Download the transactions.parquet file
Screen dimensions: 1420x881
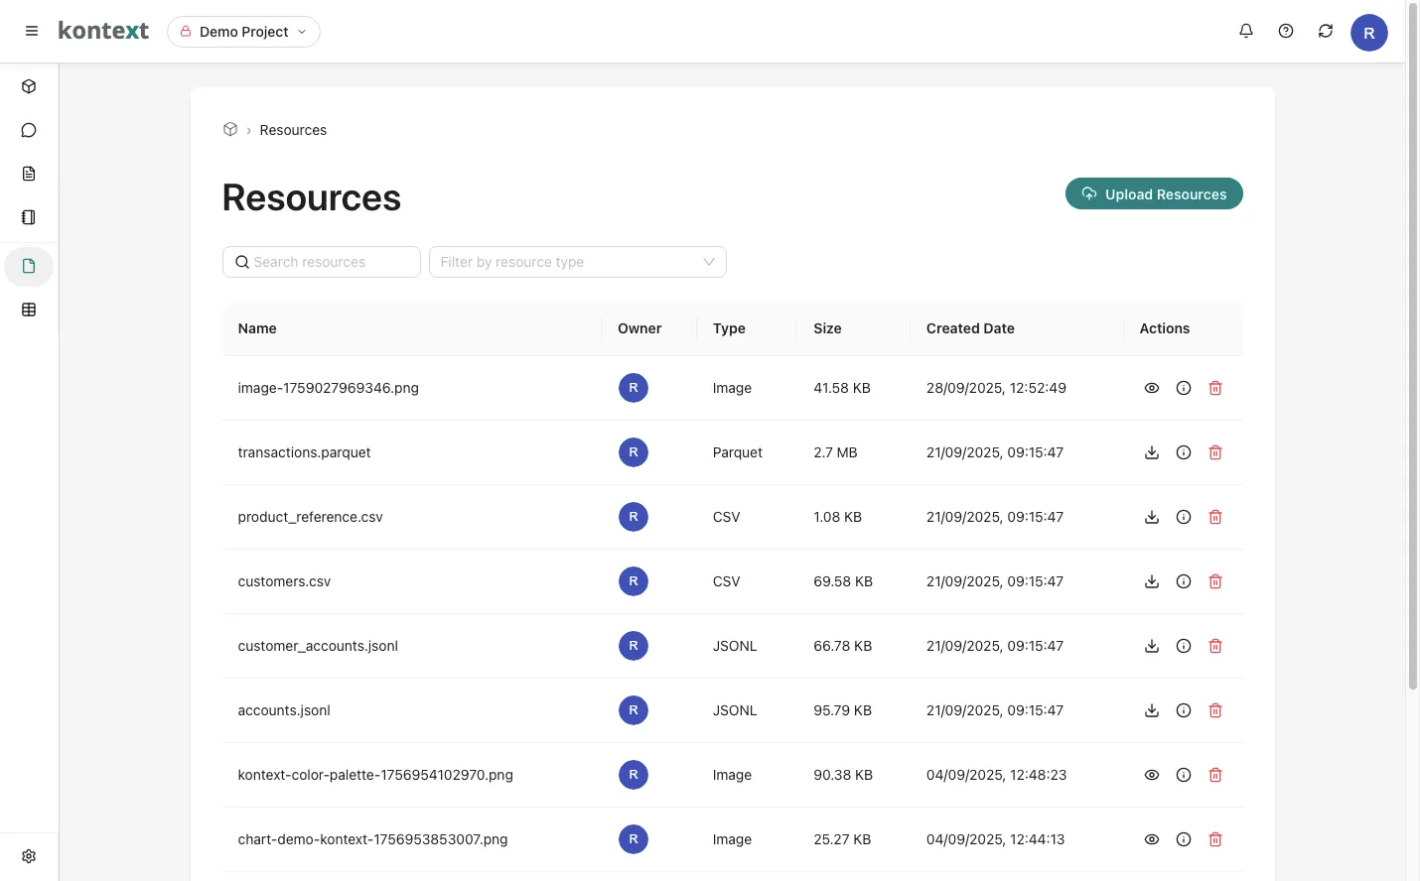pos(1152,452)
